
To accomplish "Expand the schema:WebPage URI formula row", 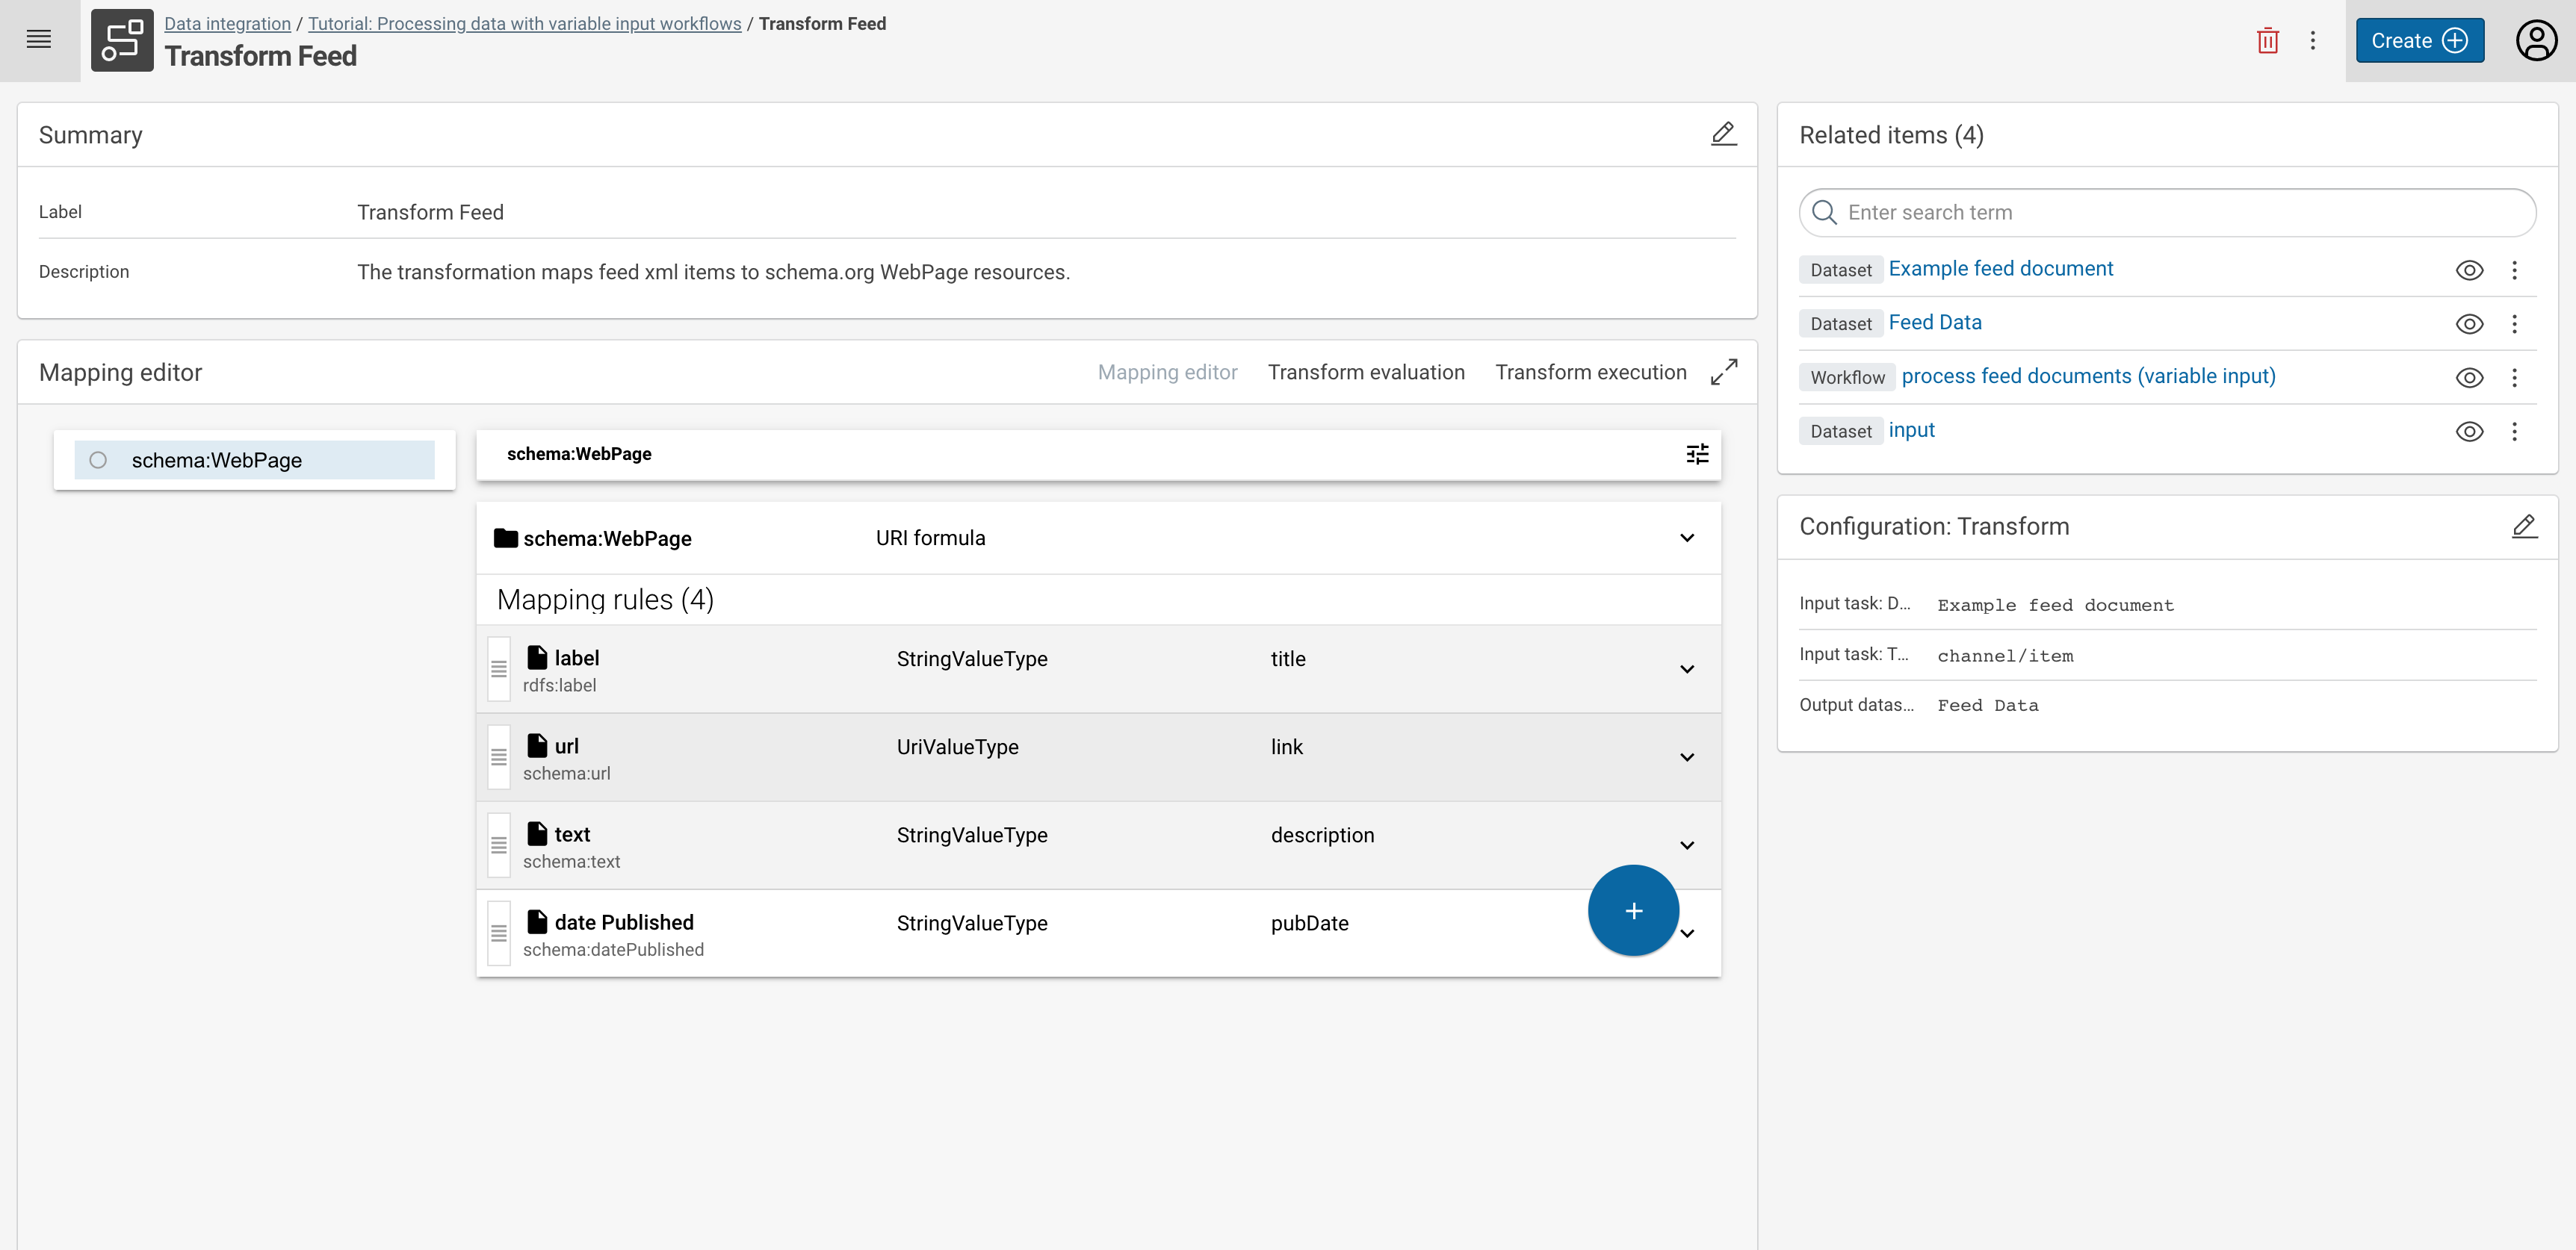I will pyautogui.click(x=1687, y=538).
